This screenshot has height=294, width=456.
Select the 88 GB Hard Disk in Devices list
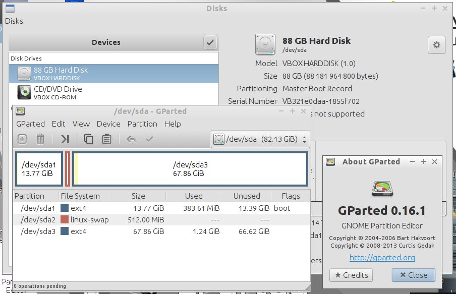(x=113, y=74)
